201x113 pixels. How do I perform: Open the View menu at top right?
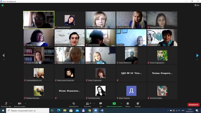tap(197, 5)
